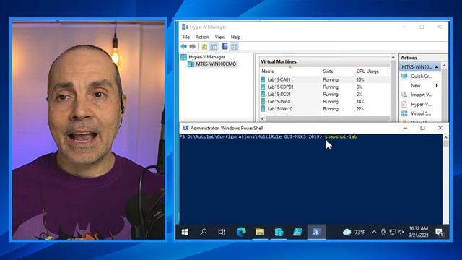Image resolution: width=462 pixels, height=260 pixels.
Task: Click the snapshot-lab command text in PowerShell
Action: click(341, 136)
